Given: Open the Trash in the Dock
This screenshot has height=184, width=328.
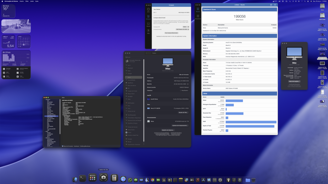Looking at the screenshot, I should pos(254,180).
